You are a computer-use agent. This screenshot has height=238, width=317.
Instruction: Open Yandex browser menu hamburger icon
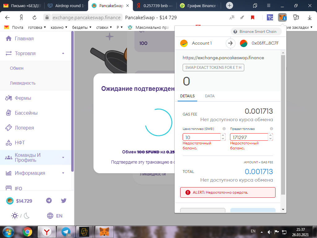pyautogui.click(x=269, y=6)
